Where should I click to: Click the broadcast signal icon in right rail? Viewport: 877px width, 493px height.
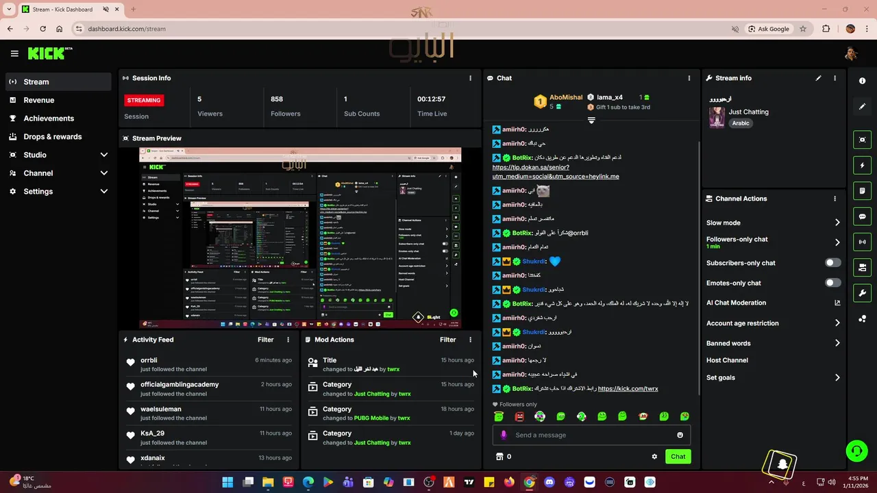862,242
